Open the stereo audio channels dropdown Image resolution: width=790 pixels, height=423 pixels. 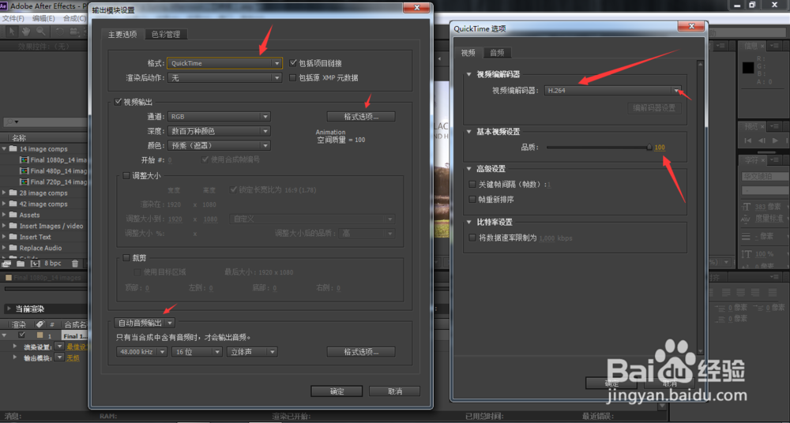(252, 352)
